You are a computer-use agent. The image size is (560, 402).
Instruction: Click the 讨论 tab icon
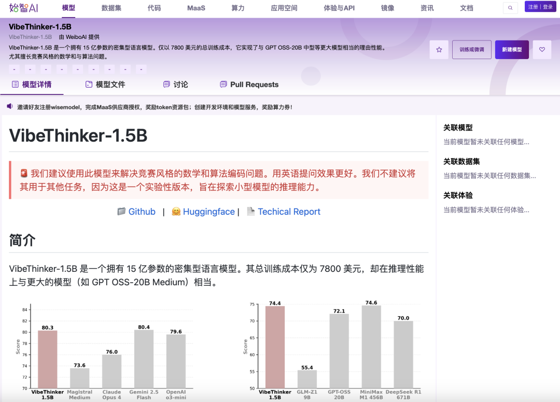coord(166,85)
